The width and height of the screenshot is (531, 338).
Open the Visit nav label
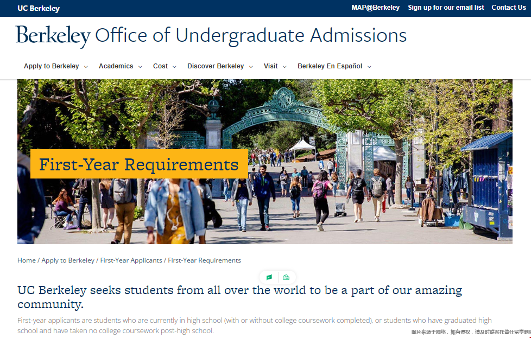pyautogui.click(x=270, y=66)
